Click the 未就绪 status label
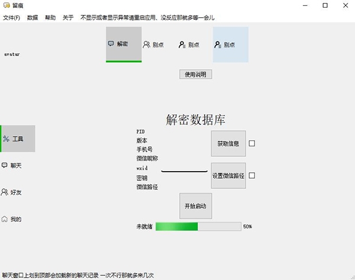This screenshot has height=280, width=355. 144,227
